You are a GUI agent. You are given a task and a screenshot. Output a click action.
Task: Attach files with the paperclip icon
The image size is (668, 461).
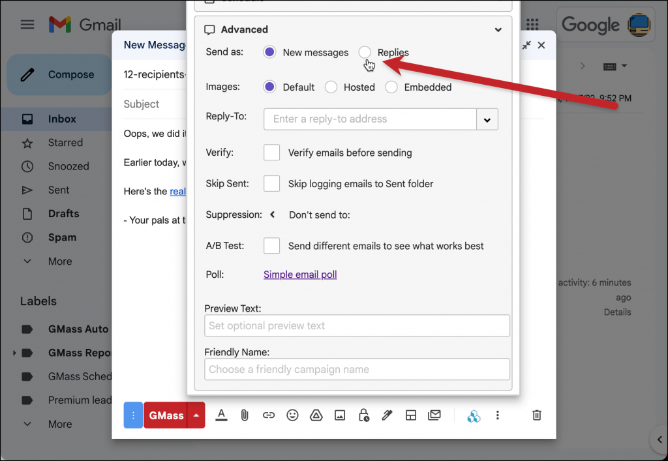(245, 415)
